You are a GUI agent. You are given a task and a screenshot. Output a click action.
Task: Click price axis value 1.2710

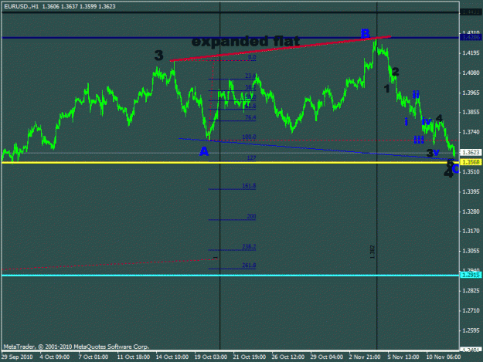471,310
